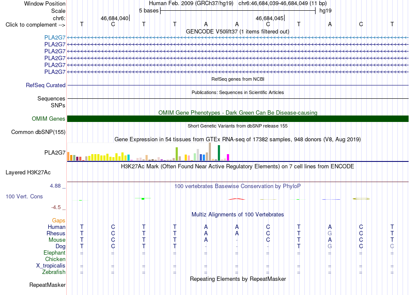Click the 5 bases scale bar label

(x=149, y=11)
